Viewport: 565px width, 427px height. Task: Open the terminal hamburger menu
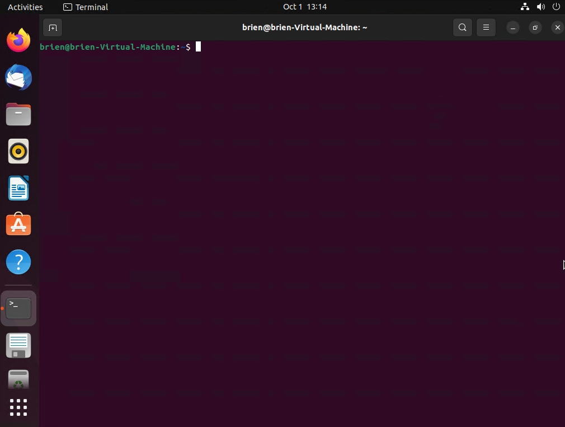[486, 27]
